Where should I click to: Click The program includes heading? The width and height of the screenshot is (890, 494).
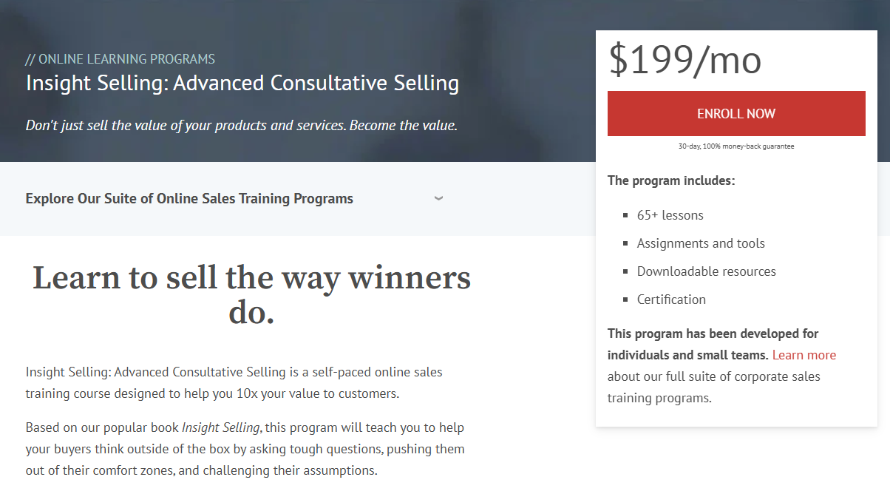tap(671, 180)
